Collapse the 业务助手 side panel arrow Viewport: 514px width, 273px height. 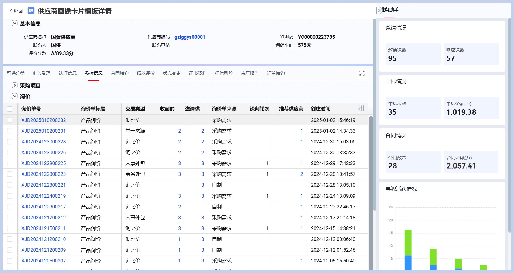[379, 11]
